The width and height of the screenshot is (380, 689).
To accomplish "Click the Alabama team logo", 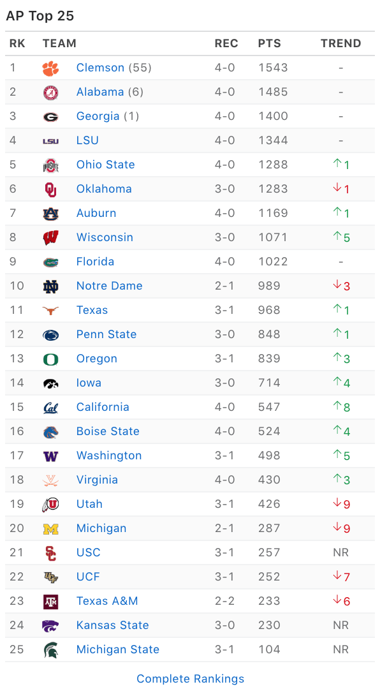I will (x=50, y=93).
